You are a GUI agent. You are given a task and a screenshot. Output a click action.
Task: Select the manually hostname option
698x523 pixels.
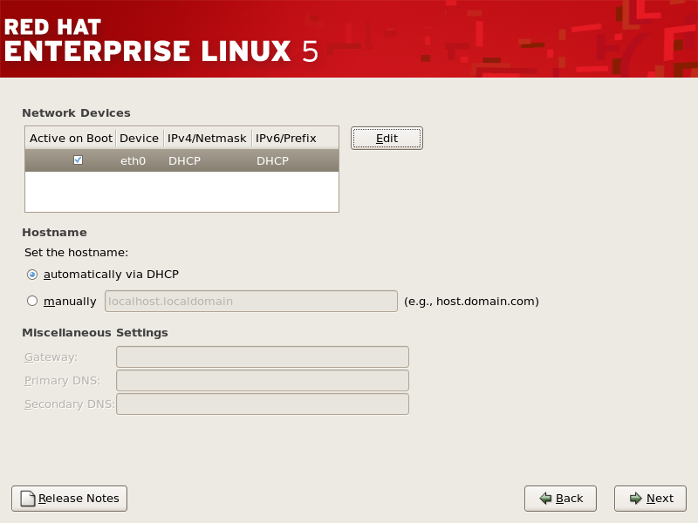(x=32, y=301)
